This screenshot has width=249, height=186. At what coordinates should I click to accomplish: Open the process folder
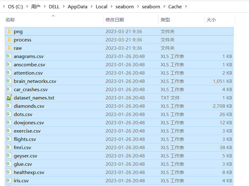pos(22,40)
